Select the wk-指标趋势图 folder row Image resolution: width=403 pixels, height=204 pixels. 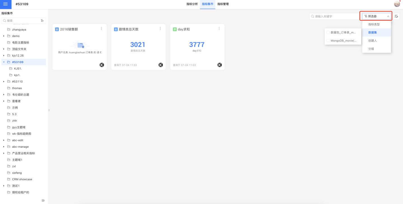pyautogui.click(x=24, y=134)
